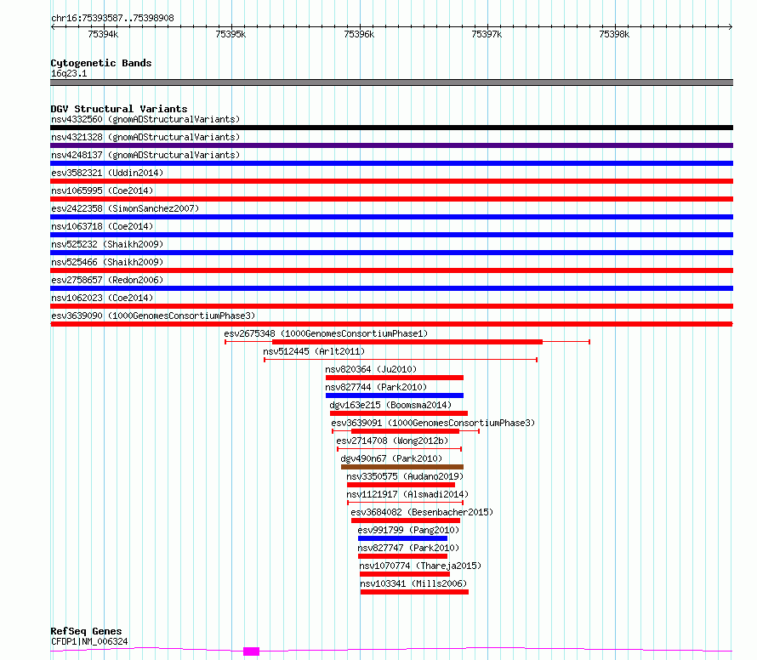The width and height of the screenshot is (757, 660).
Task: Click esv2714708 (Wong2012b) label
Action: click(x=392, y=441)
